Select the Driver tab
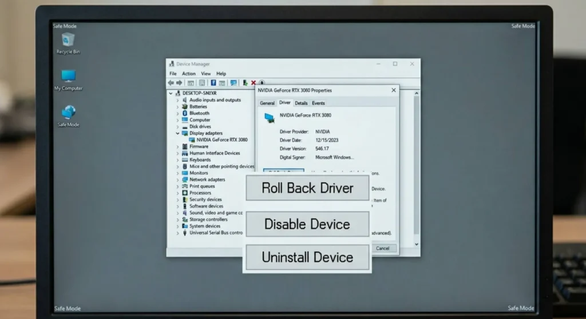The image size is (586, 319). click(x=285, y=103)
